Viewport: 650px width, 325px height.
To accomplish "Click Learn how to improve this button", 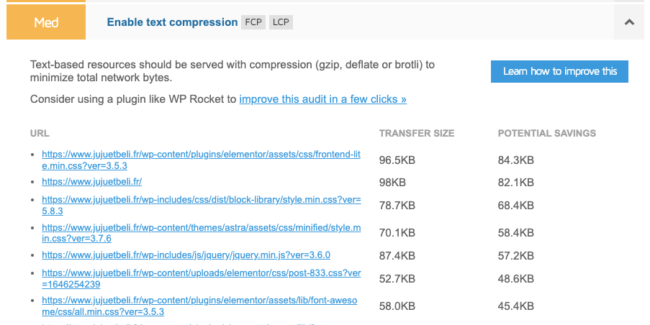I will coord(559,71).
